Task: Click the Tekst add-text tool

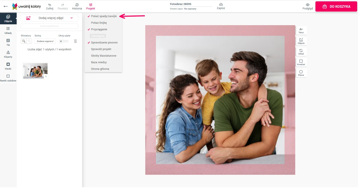Action: [301, 30]
